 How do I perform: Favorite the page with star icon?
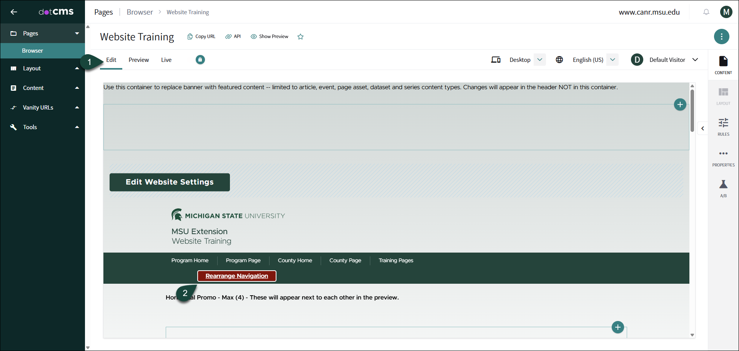(x=300, y=37)
